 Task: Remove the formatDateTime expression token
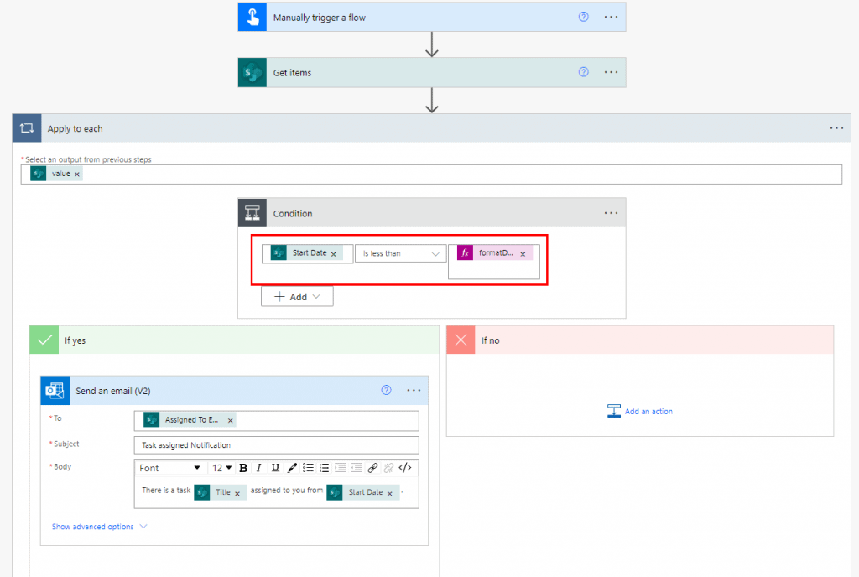point(523,254)
